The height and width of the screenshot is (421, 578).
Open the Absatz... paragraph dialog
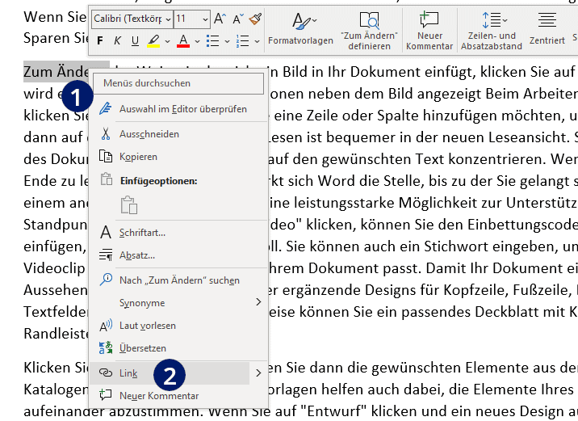click(178, 255)
